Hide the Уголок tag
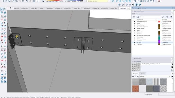175x98 pixels. 134,42
